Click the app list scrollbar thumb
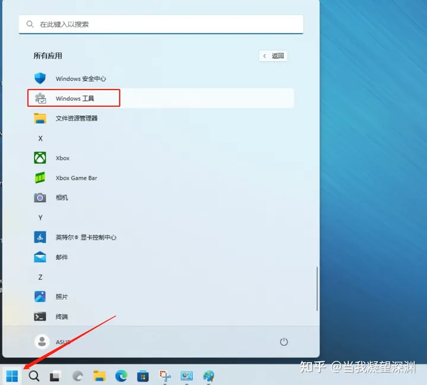 (317, 289)
